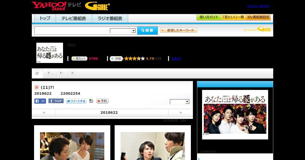Open the left scene photo thumbnail
Viewport: 305px width, 160px height.
click(72, 146)
